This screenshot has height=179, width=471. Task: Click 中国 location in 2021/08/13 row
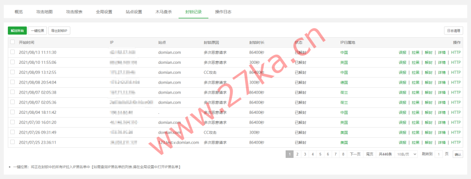[x=344, y=52]
